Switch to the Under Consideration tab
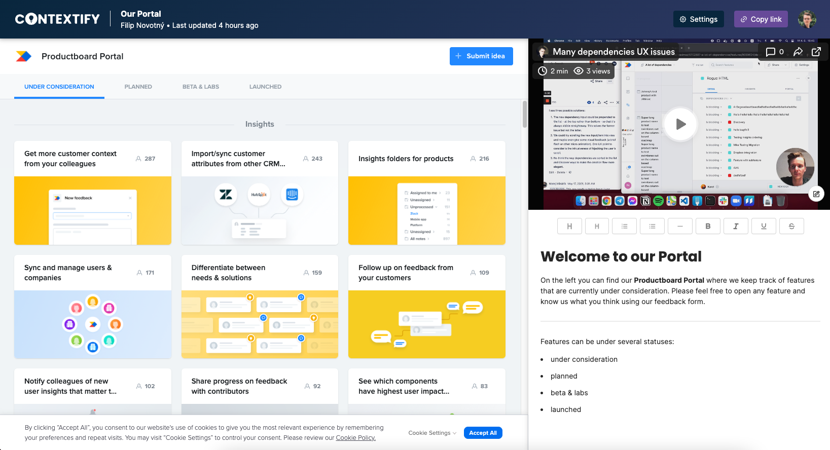 click(x=59, y=87)
